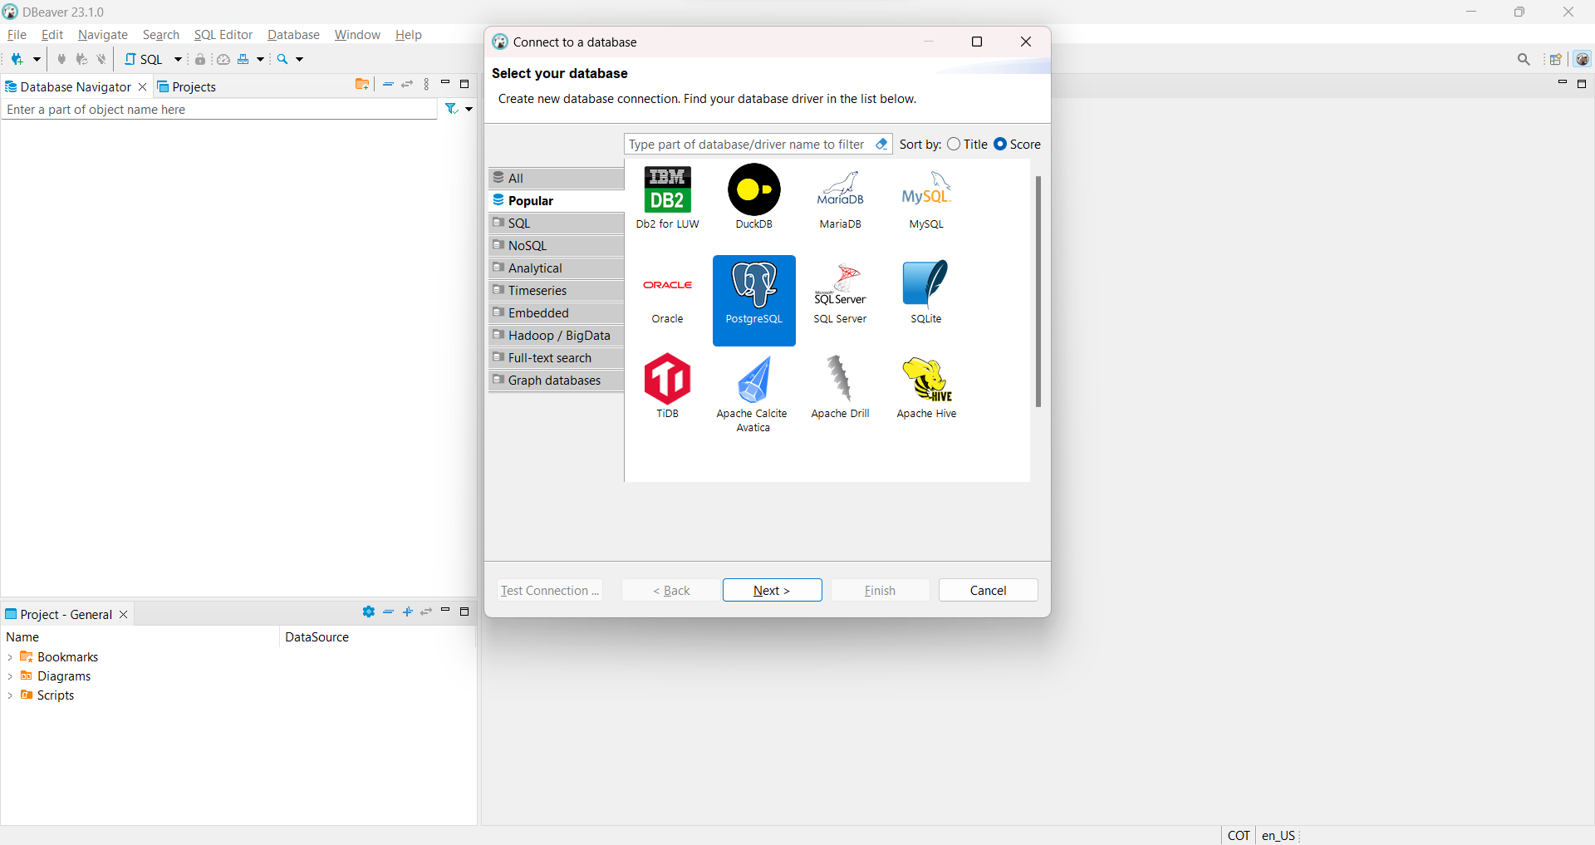This screenshot has height=845, width=1595.
Task: Sort drivers by Title
Action: pyautogui.click(x=968, y=144)
